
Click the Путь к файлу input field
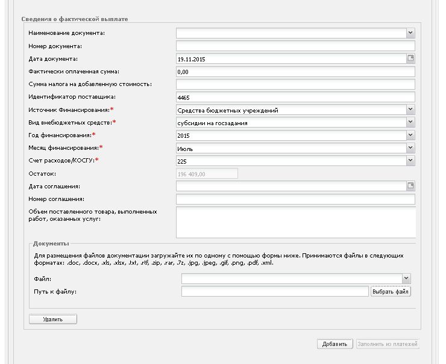[x=274, y=292]
